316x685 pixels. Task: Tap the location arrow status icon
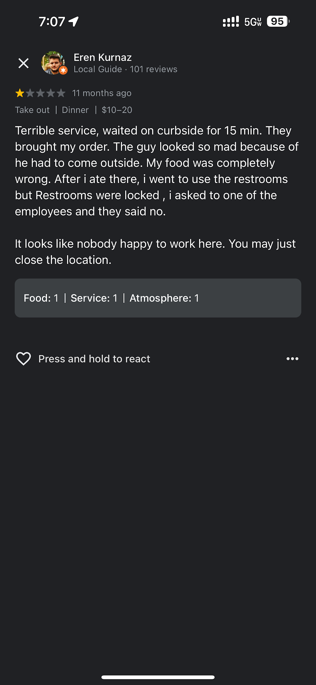(x=74, y=21)
